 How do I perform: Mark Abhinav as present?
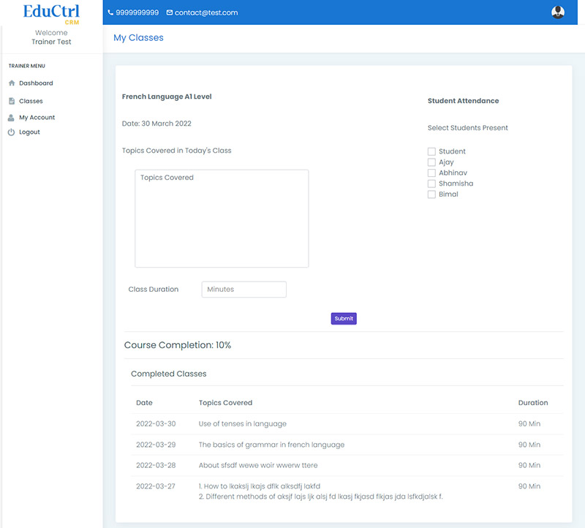click(431, 173)
